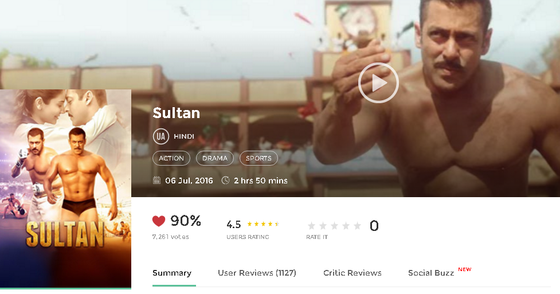Click the Sultan movie poster thumbnail
The image size is (560, 294).
65,188
